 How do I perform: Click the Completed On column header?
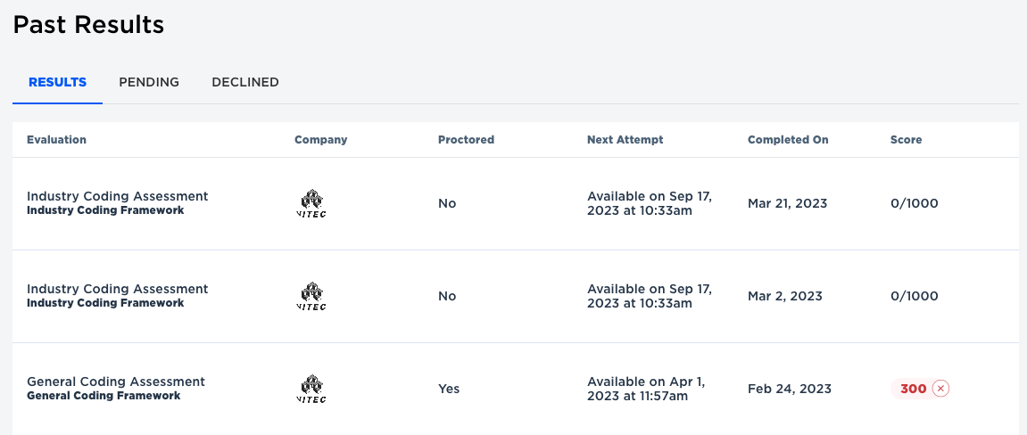(788, 140)
